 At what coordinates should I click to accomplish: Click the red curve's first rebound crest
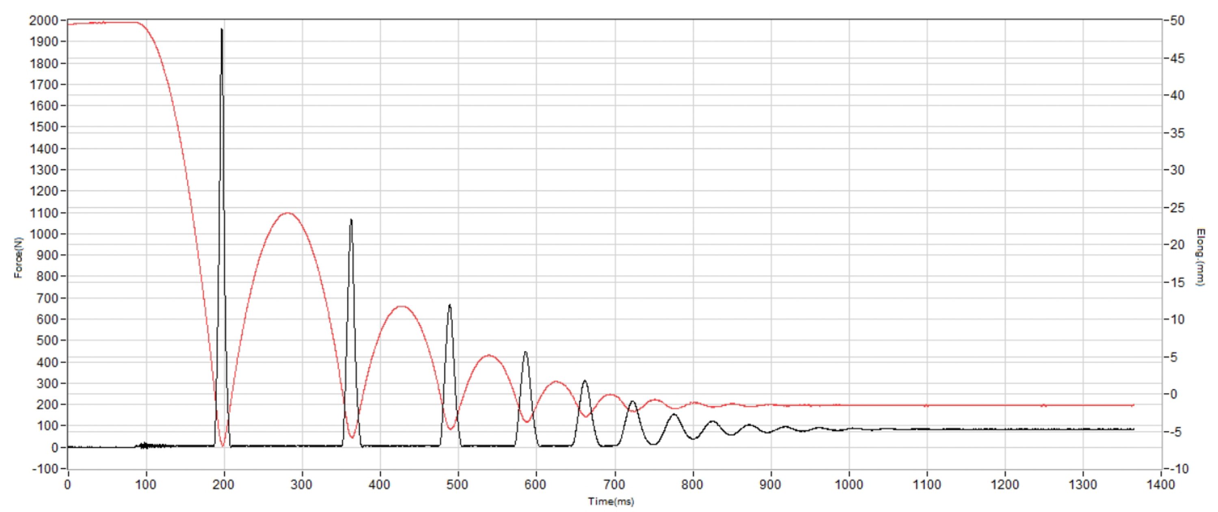coord(288,213)
